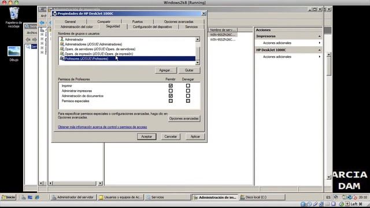Click VirtualBox network status icon
This screenshot has height=208, width=370.
click(x=321, y=204)
